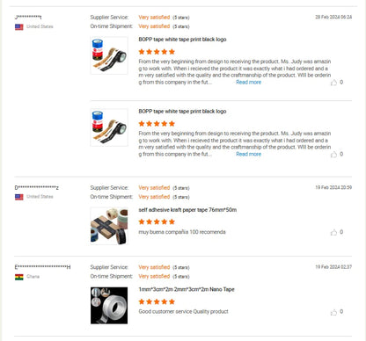Open first BOPP tape product thumbnail
Viewport: 366px width, 341px height.
[109, 55]
